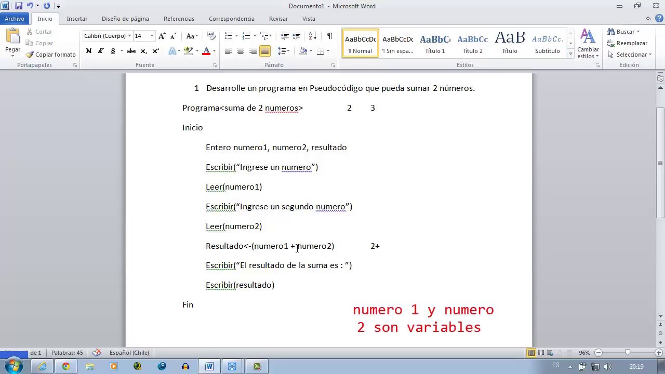This screenshot has height=374, width=665.
Task: Apply the Sin espaciado style
Action: [397, 44]
